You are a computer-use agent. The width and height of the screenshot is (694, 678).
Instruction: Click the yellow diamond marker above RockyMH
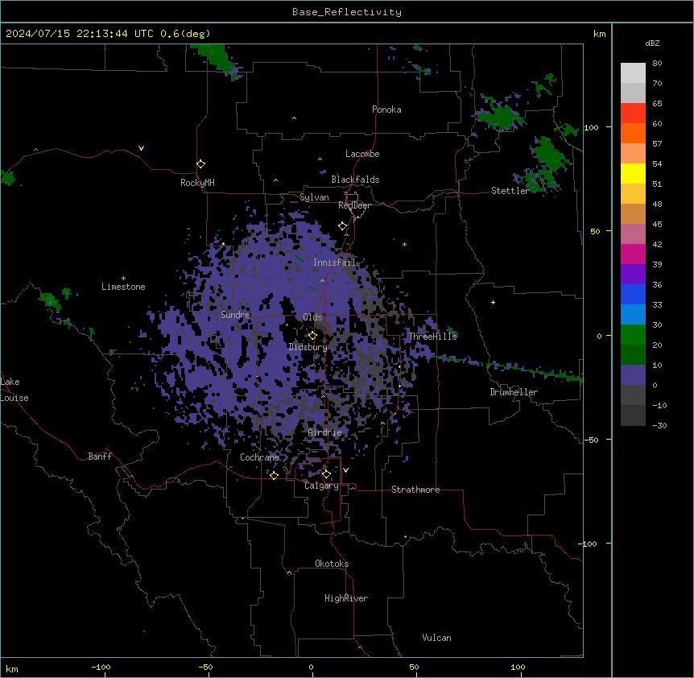coord(200,163)
